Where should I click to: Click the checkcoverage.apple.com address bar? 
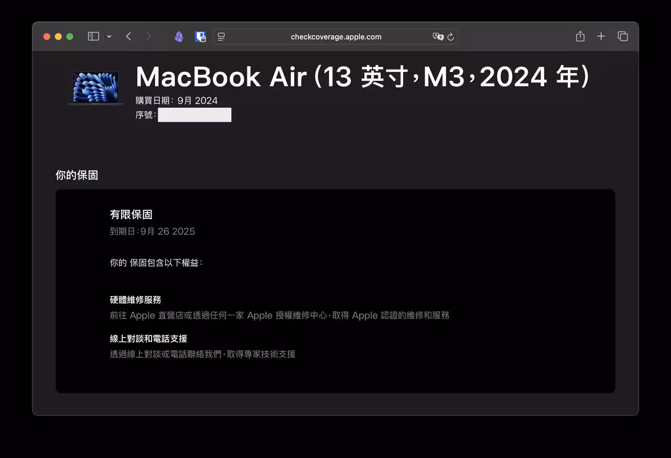tap(335, 37)
